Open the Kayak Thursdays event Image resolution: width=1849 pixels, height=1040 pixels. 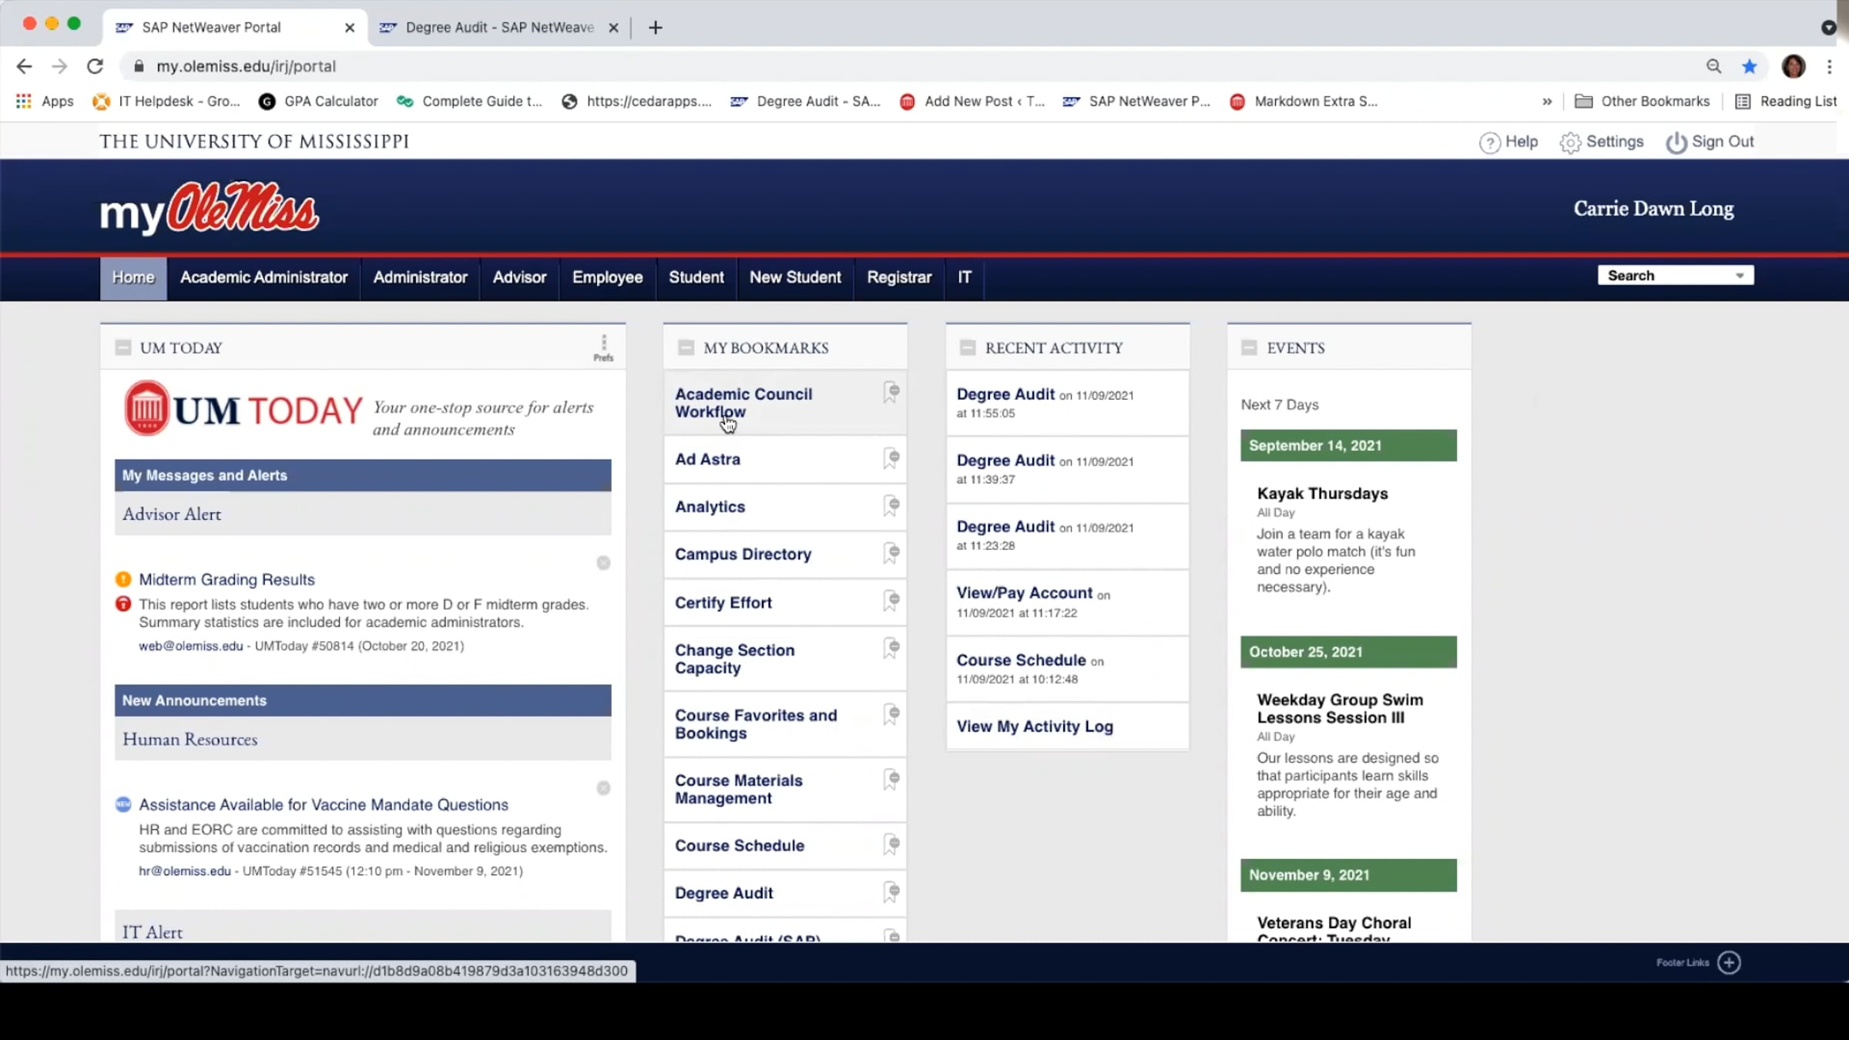click(x=1322, y=494)
